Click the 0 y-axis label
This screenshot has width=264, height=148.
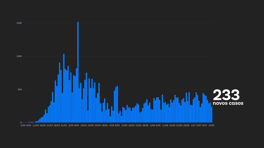click(x=21, y=123)
